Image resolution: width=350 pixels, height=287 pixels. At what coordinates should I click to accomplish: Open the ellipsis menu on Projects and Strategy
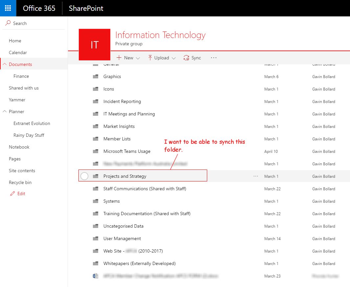coord(255,176)
